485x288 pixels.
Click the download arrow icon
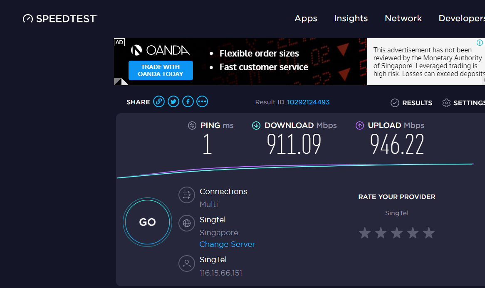[x=256, y=126]
